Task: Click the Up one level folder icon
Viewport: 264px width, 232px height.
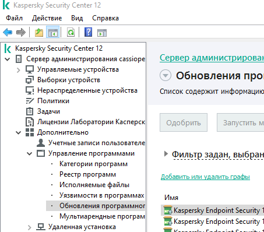Action: 39,32
